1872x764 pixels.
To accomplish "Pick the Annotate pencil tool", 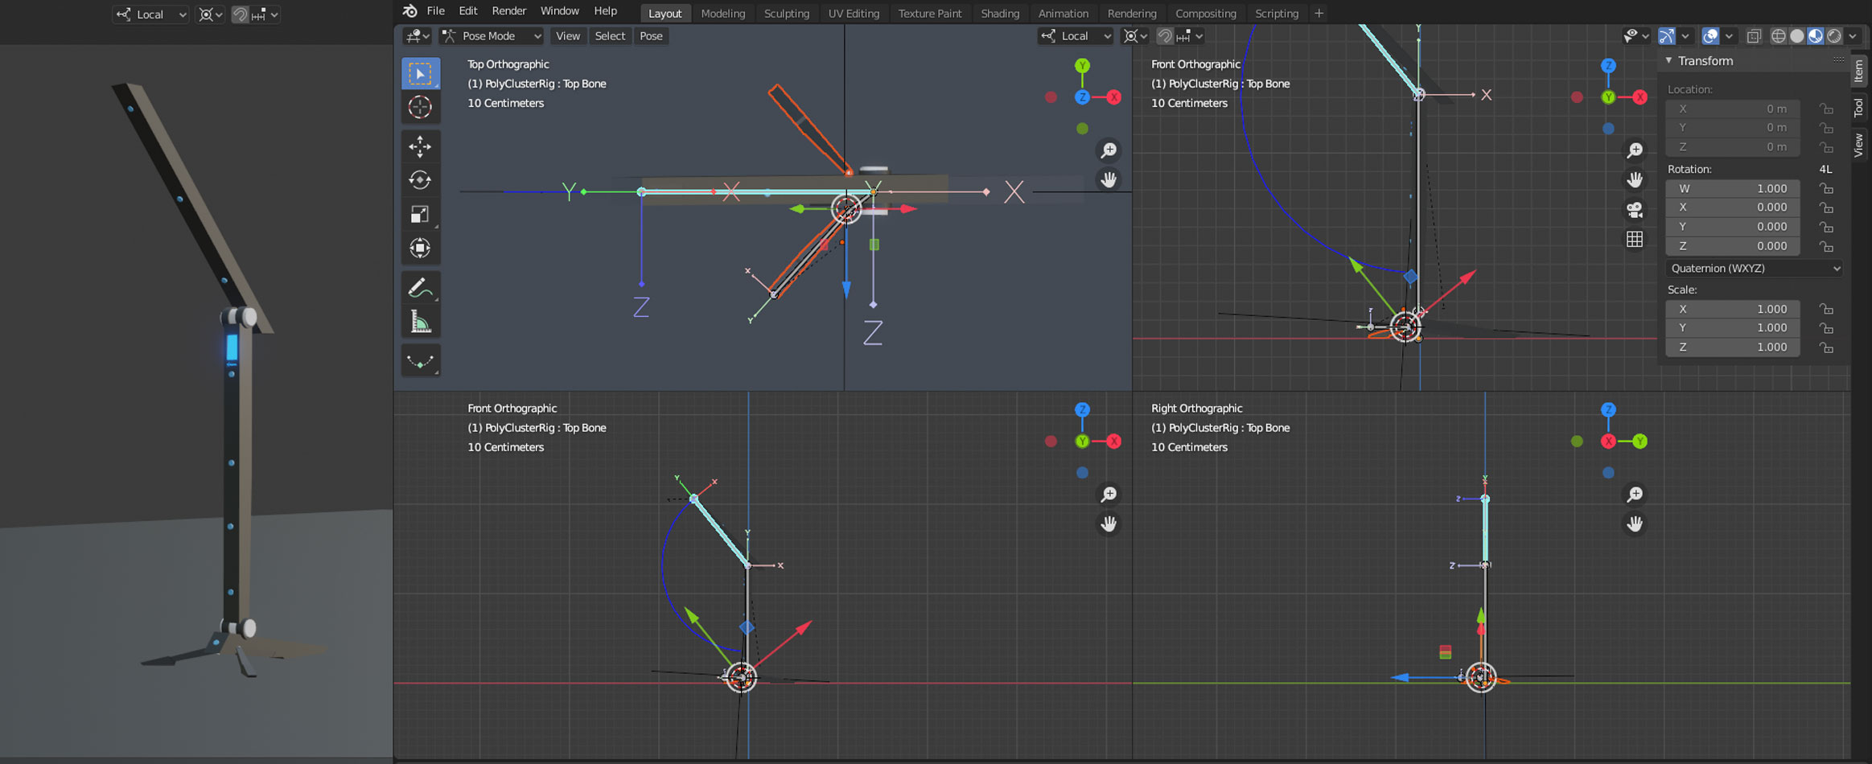I will pyautogui.click(x=420, y=287).
